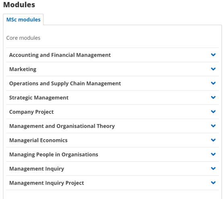Expand the Marketing module title
The height and width of the screenshot is (199, 223).
[23, 69]
